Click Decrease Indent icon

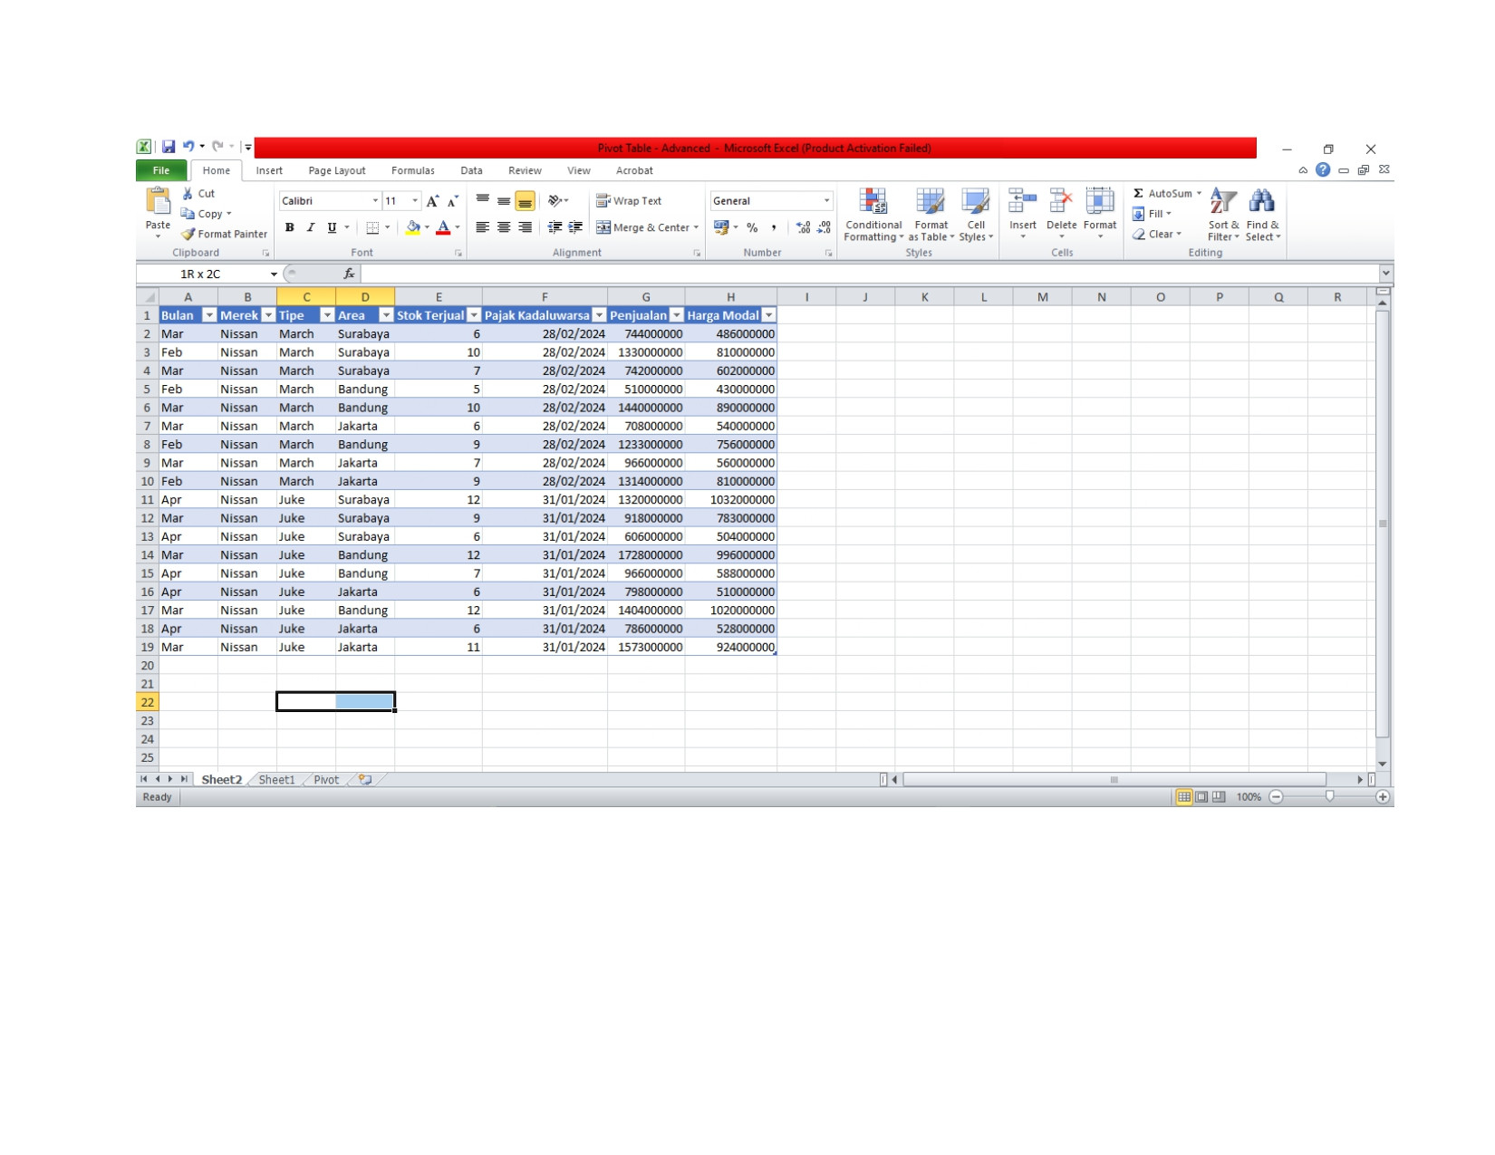click(555, 227)
